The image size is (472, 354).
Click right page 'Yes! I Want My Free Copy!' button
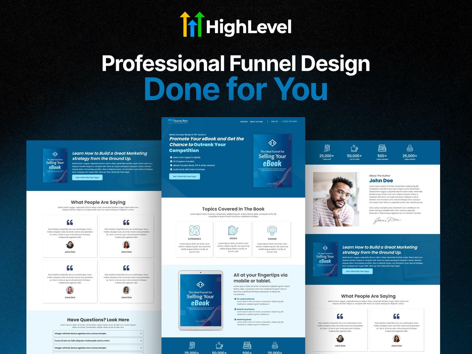pos(357,271)
